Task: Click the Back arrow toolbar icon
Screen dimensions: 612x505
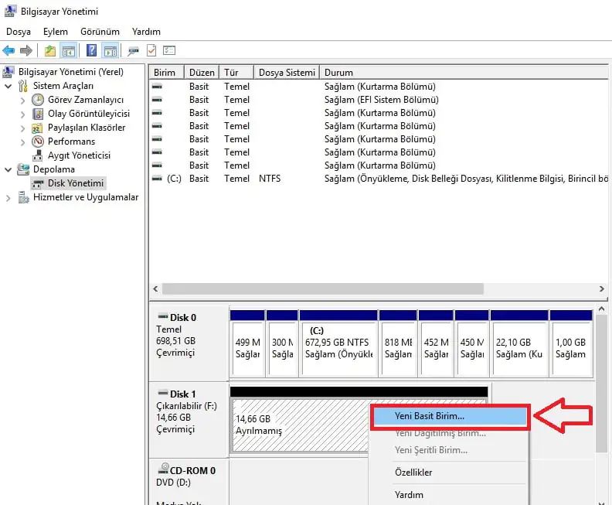Action: tap(8, 51)
